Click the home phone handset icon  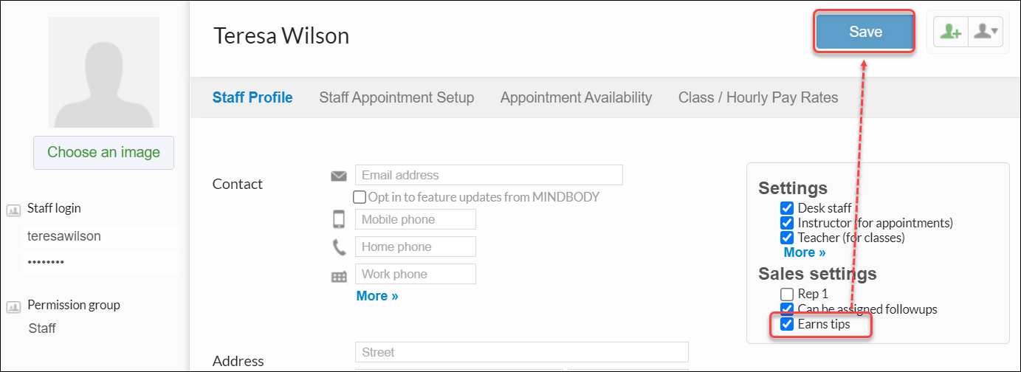(x=339, y=247)
